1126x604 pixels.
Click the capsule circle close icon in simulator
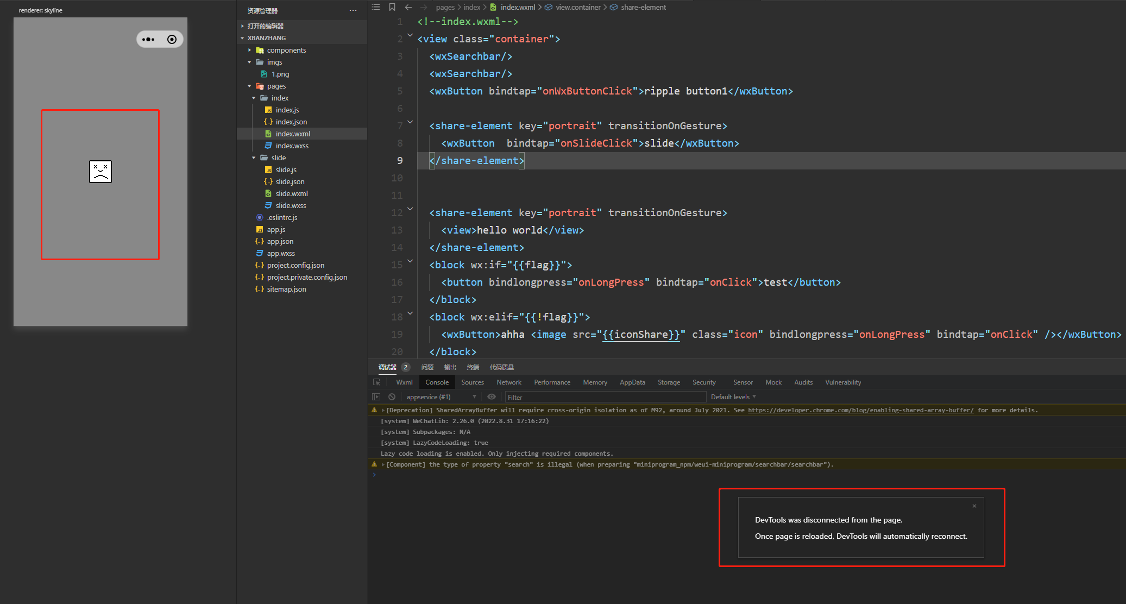pos(172,39)
